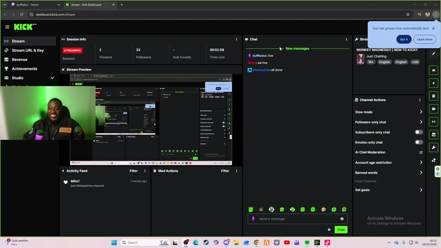Reload the browser page

pyautogui.click(x=21, y=14)
